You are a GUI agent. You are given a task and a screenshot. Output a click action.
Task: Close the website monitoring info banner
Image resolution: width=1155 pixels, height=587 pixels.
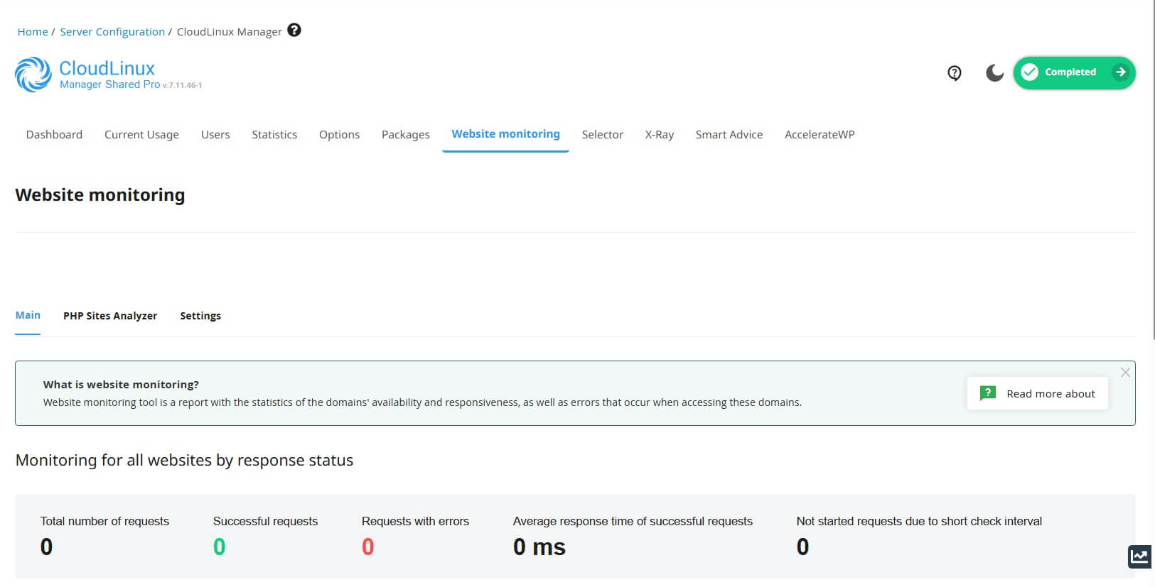click(x=1125, y=373)
